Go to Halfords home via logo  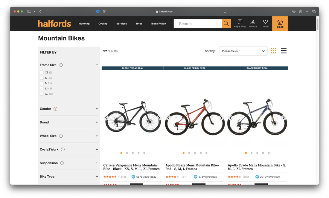[x=54, y=24]
